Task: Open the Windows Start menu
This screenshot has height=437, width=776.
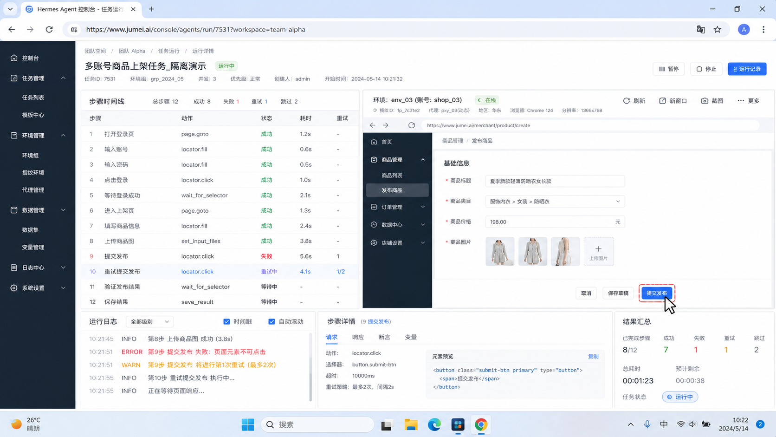Action: point(248,424)
